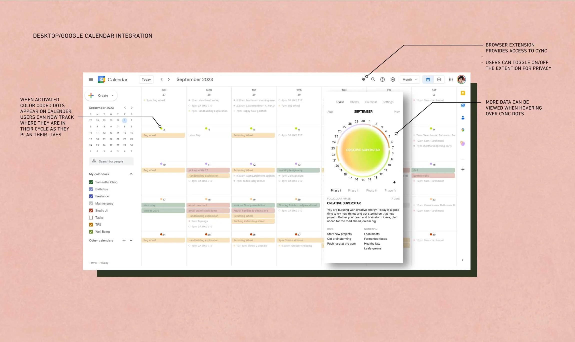Switch to the Tasks checkmark view
Viewport: 575px width, 342px height.
click(439, 80)
